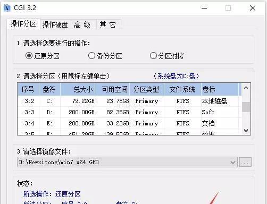The height and width of the screenshot is (204, 267).
Task: Select the 分区对拷 radio button
Action: click(153, 56)
